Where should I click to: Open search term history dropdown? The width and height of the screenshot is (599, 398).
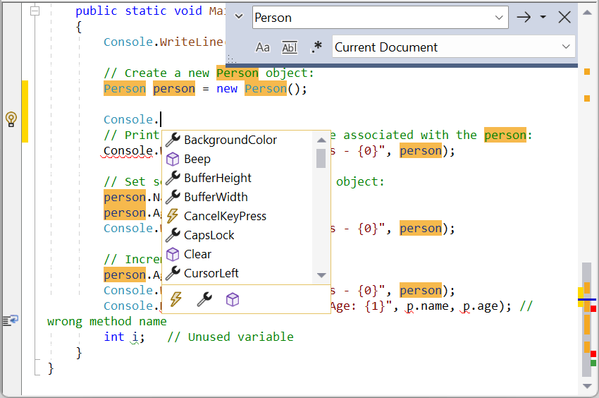pos(498,18)
